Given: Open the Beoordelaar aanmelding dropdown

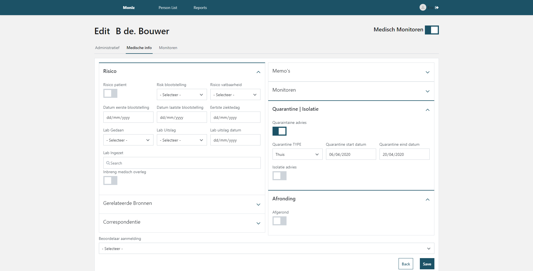Looking at the screenshot, I should [267, 249].
